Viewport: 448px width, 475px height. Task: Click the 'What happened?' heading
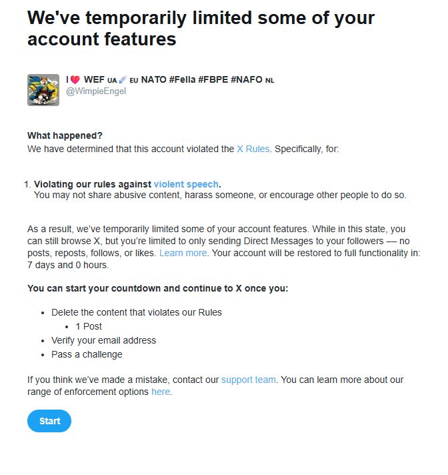pos(65,135)
